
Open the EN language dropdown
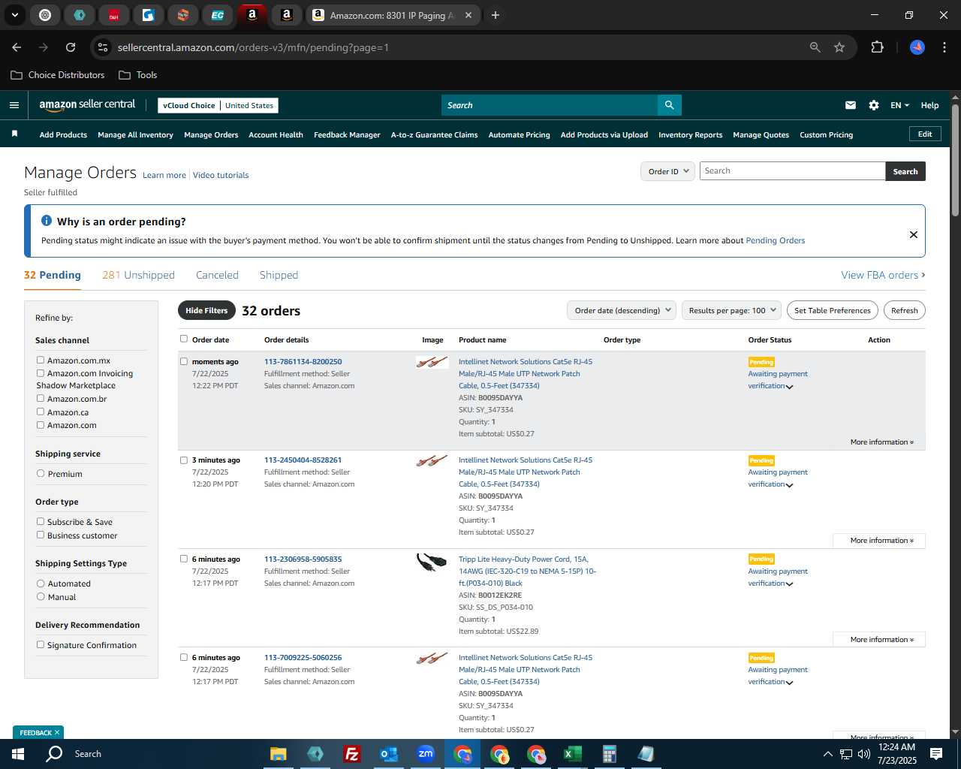point(899,105)
